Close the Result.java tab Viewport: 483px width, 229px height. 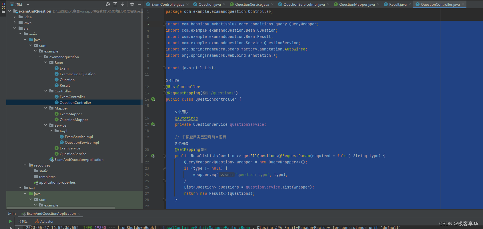[410, 4]
